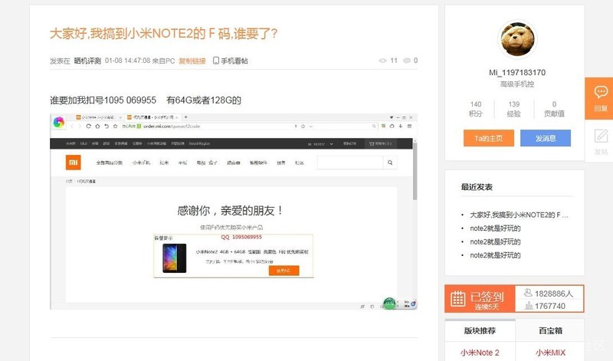The height and width of the screenshot is (361, 613).
Task: Click the search input field in embedded page
Action: 350,162
